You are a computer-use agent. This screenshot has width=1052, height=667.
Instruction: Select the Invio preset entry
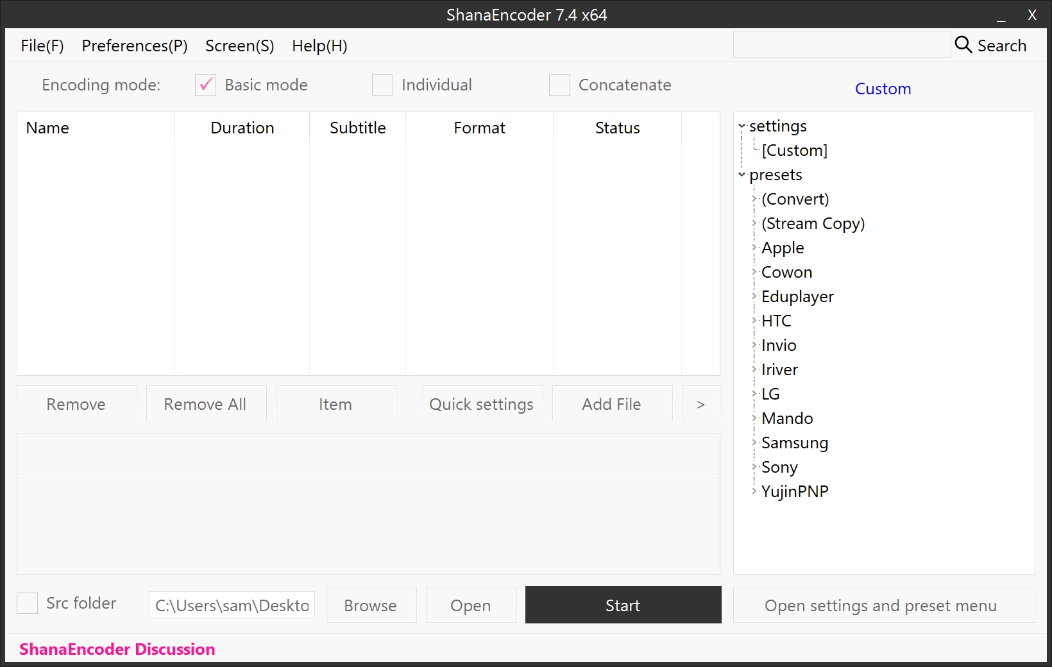(779, 345)
